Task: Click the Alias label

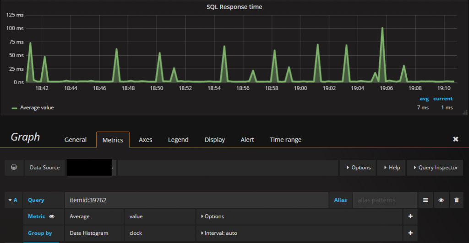Action: click(x=340, y=200)
